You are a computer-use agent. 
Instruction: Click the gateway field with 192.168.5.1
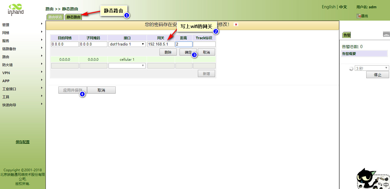(x=161, y=44)
